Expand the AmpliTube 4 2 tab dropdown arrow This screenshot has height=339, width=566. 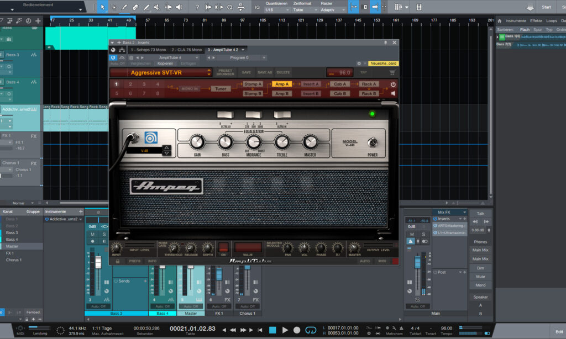click(x=243, y=50)
